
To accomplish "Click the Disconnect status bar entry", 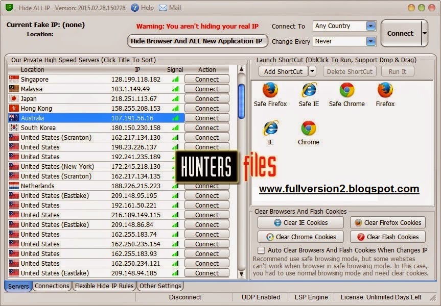I will [185, 297].
